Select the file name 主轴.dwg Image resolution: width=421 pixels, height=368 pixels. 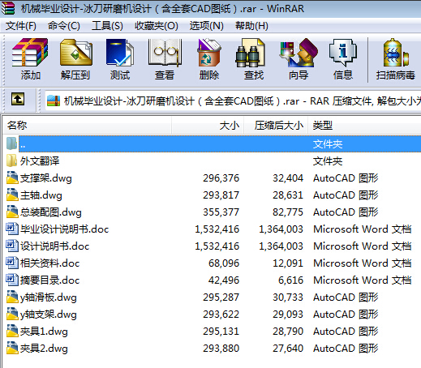point(41,195)
